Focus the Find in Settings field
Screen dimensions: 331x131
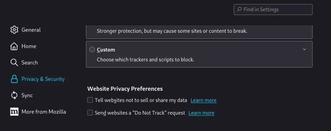pyautogui.click(x=273, y=10)
